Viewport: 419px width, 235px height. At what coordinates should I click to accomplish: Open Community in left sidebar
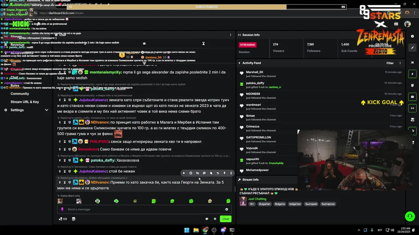coord(20,94)
